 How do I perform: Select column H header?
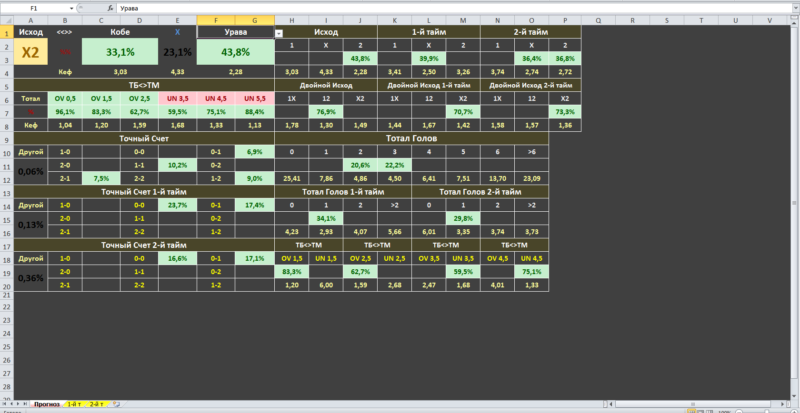pos(292,20)
